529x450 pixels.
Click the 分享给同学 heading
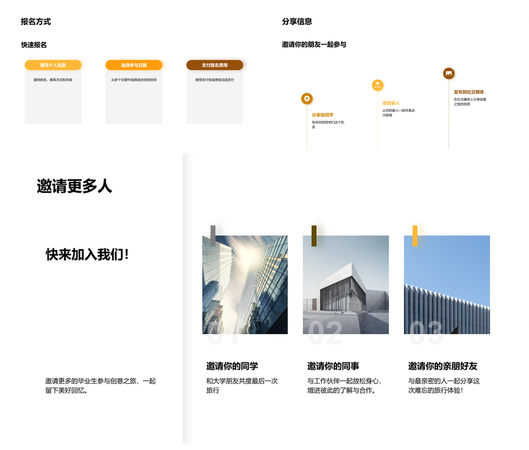(x=322, y=115)
